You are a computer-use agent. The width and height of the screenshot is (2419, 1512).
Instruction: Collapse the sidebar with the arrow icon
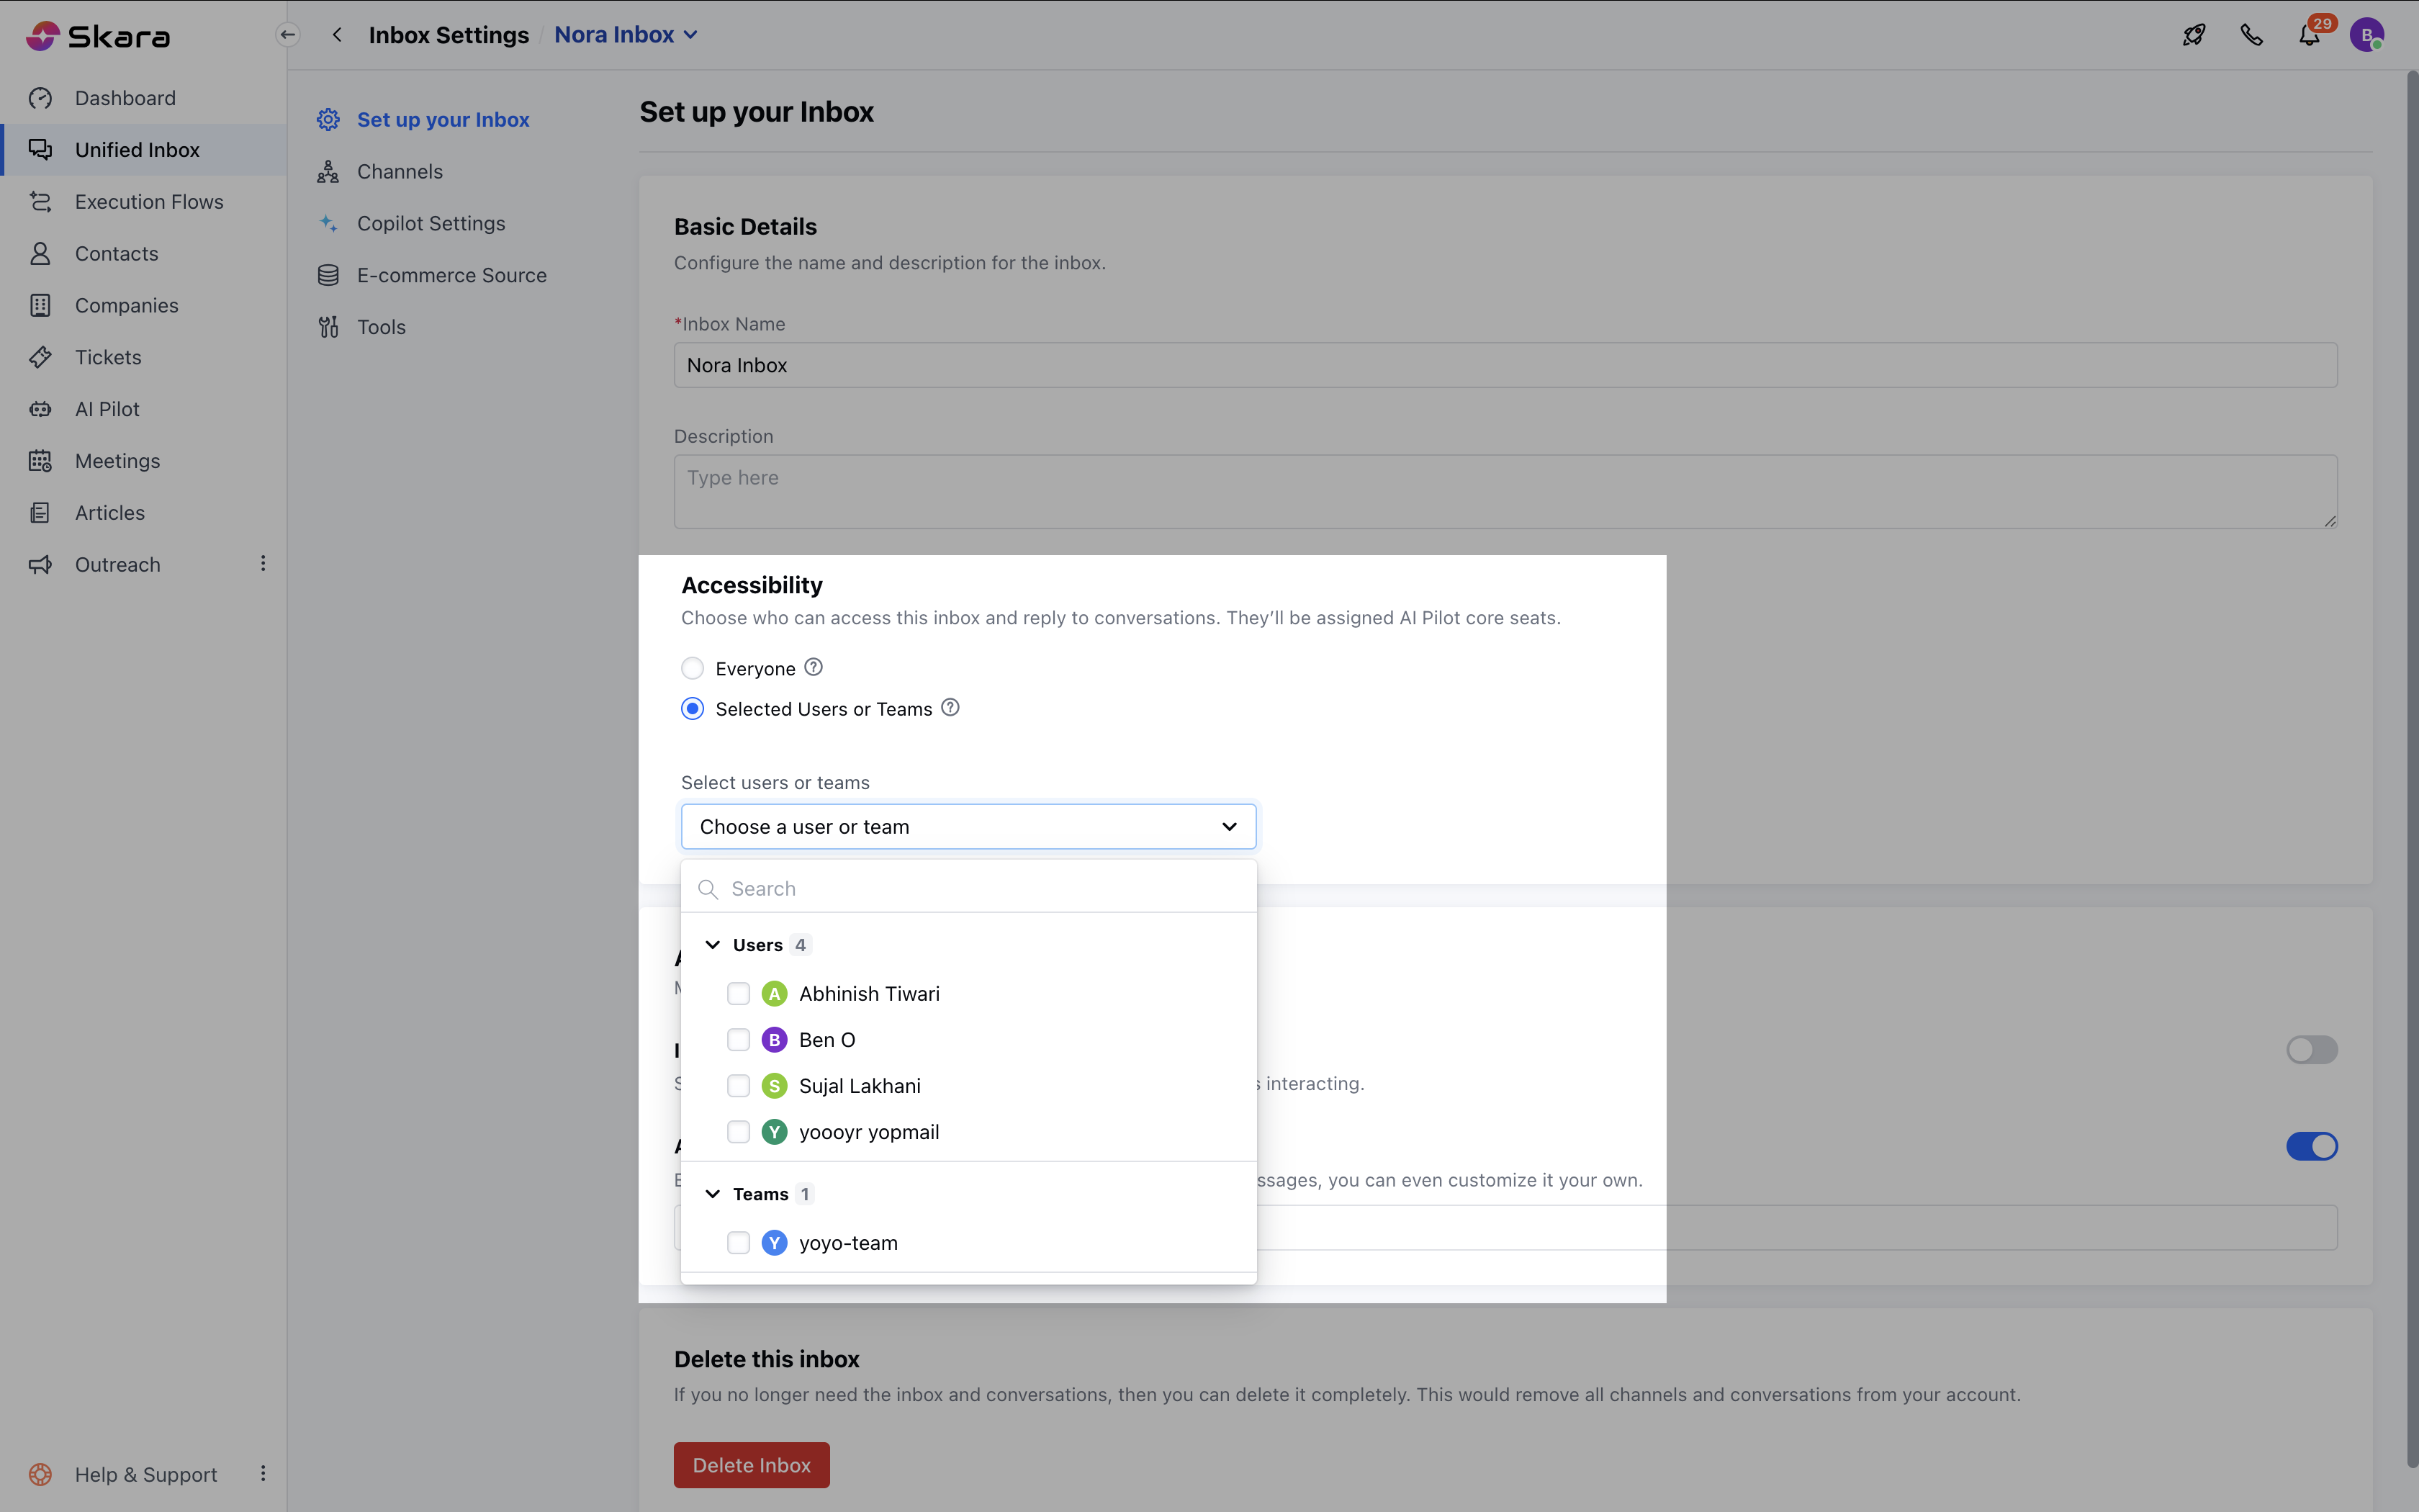(x=287, y=35)
